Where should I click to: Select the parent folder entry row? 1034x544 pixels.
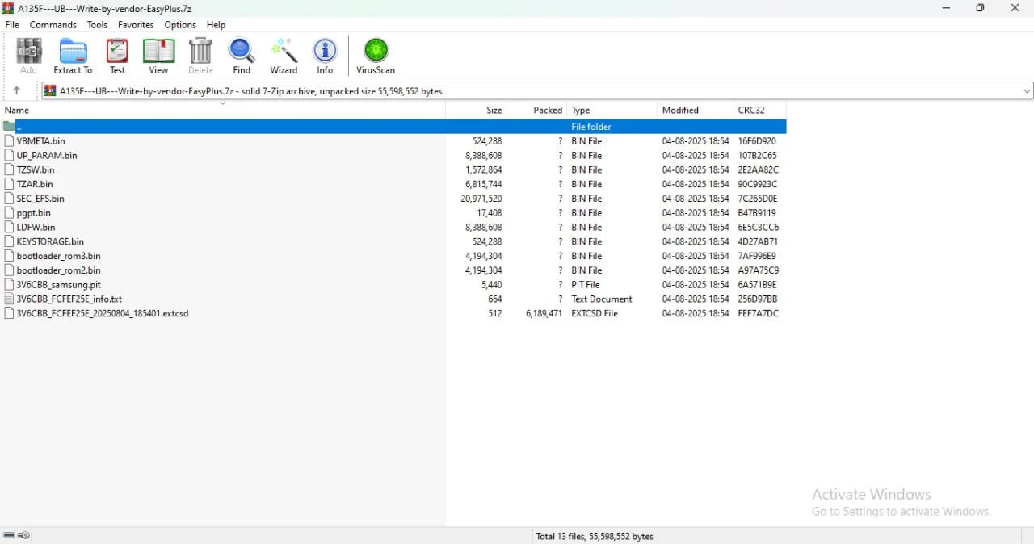[242, 127]
